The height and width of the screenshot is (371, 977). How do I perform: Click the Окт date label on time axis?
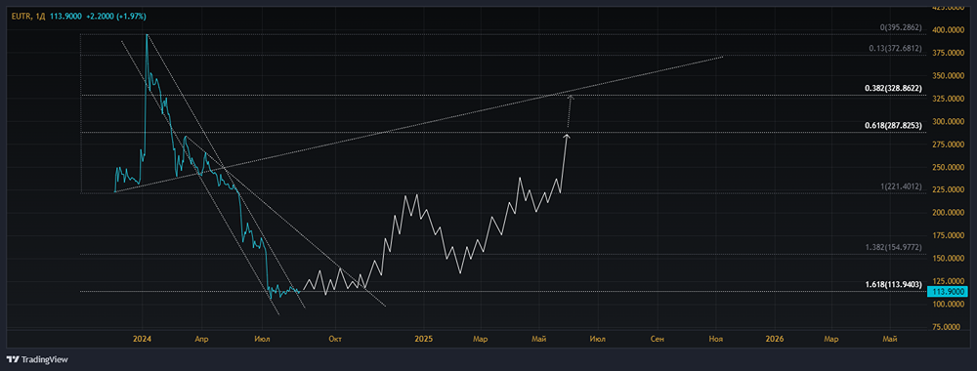tap(335, 339)
